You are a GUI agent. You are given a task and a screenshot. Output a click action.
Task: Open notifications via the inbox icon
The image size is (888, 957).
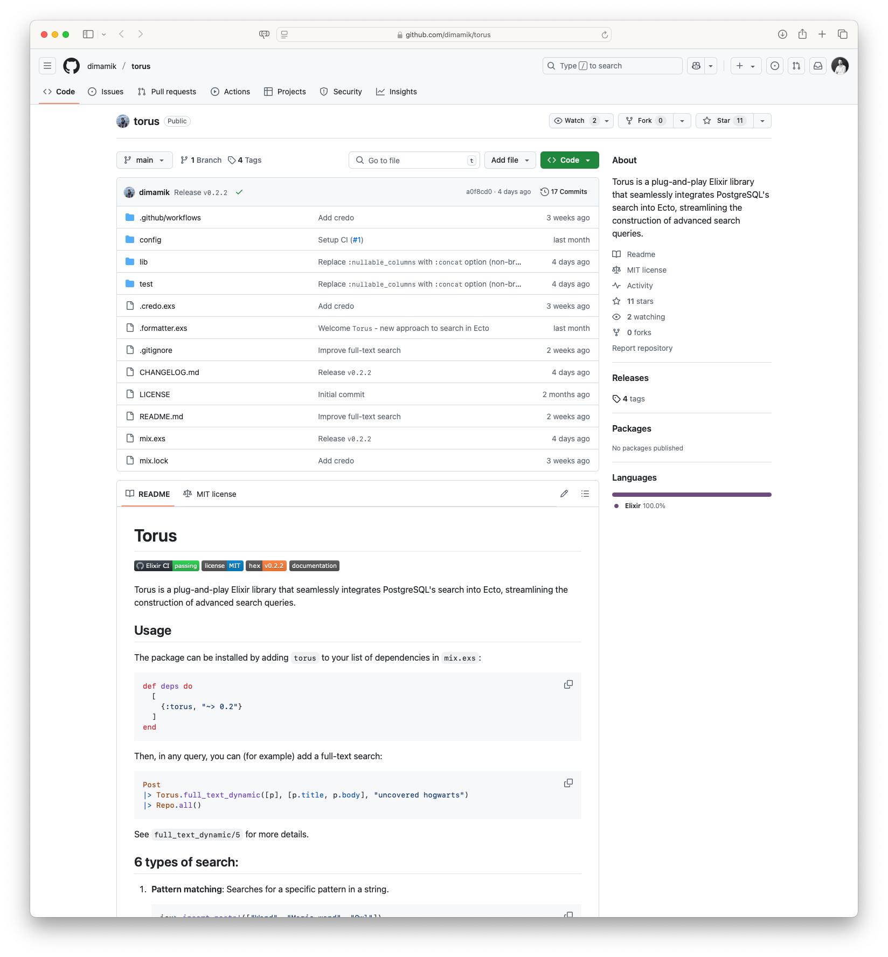tap(817, 66)
